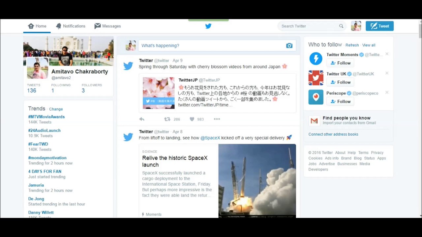
Task: Open Danny Willett trend
Action: [x=41, y=212]
